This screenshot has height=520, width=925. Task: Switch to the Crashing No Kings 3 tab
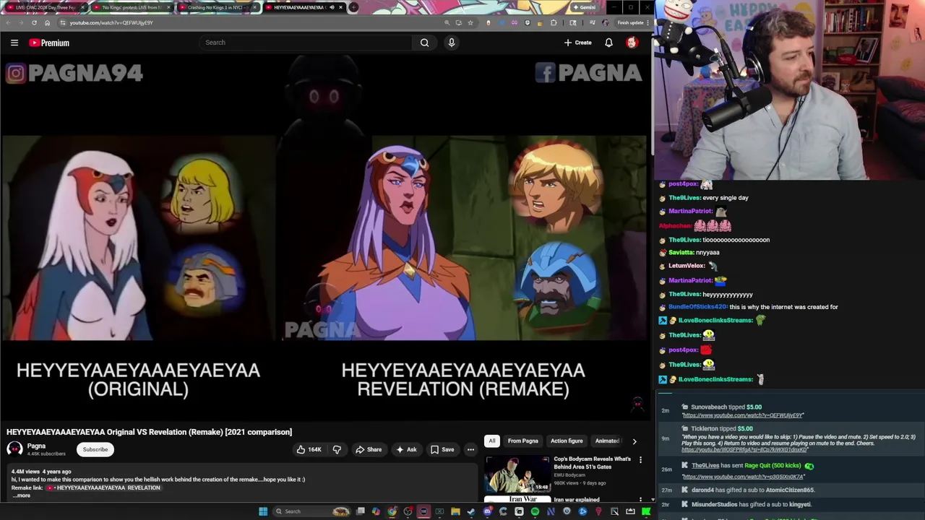(218, 7)
